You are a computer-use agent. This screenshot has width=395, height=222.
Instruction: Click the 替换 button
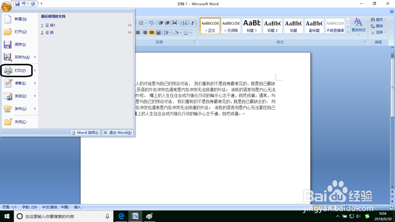(x=377, y=26)
